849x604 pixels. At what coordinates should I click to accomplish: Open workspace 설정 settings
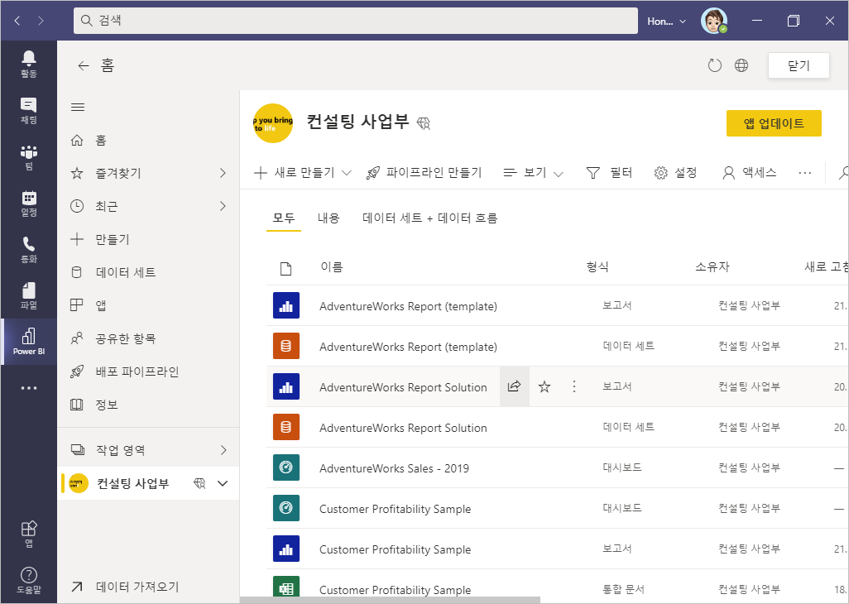(x=675, y=173)
